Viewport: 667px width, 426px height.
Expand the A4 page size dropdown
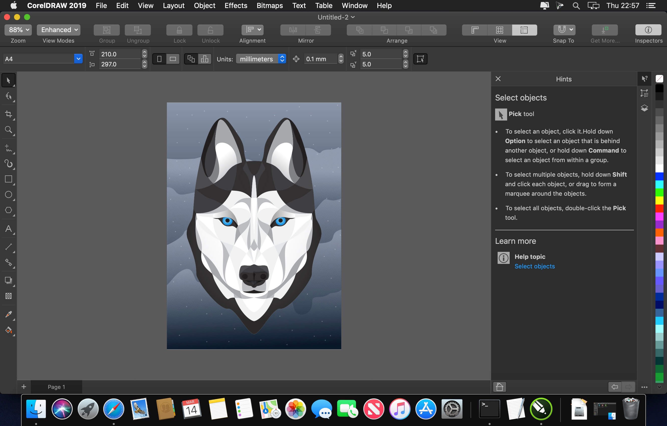(78, 59)
